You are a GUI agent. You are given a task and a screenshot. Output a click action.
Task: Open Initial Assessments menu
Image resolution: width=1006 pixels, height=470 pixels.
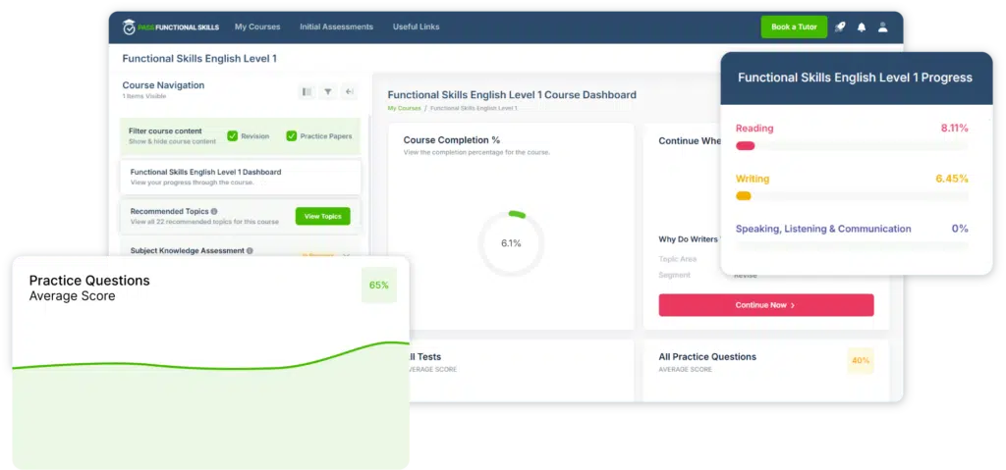[336, 26]
